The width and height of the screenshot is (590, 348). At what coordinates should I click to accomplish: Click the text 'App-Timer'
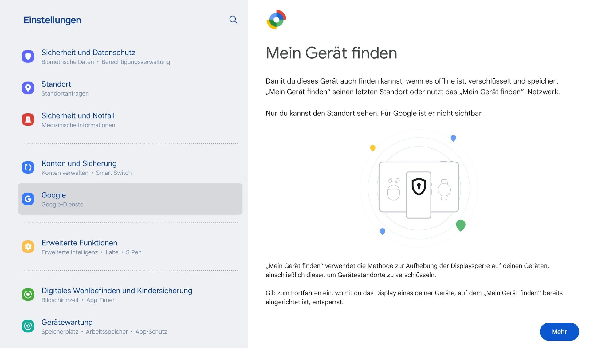pos(100,300)
